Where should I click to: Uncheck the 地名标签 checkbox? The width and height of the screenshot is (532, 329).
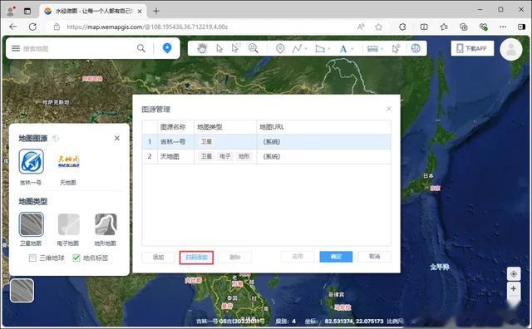76,258
